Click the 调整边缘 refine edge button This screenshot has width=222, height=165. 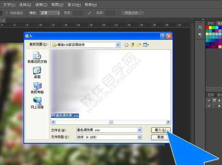click(133, 13)
